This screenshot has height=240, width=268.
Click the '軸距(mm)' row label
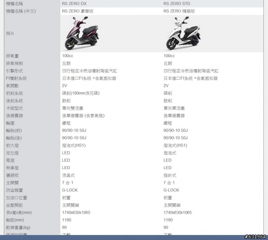[x=15, y=220]
